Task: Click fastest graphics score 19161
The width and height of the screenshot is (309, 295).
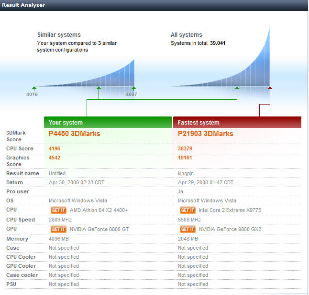Action: tap(185, 158)
